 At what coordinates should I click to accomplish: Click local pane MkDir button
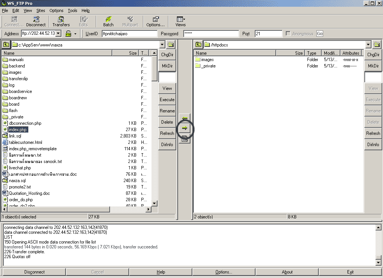pyautogui.click(x=167, y=66)
